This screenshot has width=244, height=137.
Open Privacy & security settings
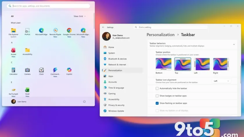(122, 105)
